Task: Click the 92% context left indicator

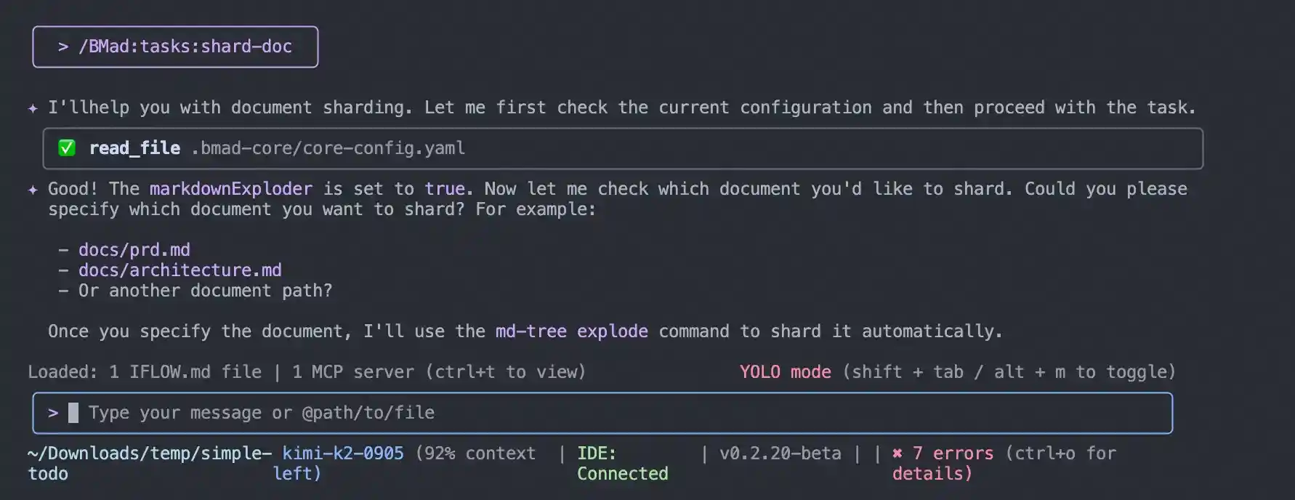Action: [475, 453]
